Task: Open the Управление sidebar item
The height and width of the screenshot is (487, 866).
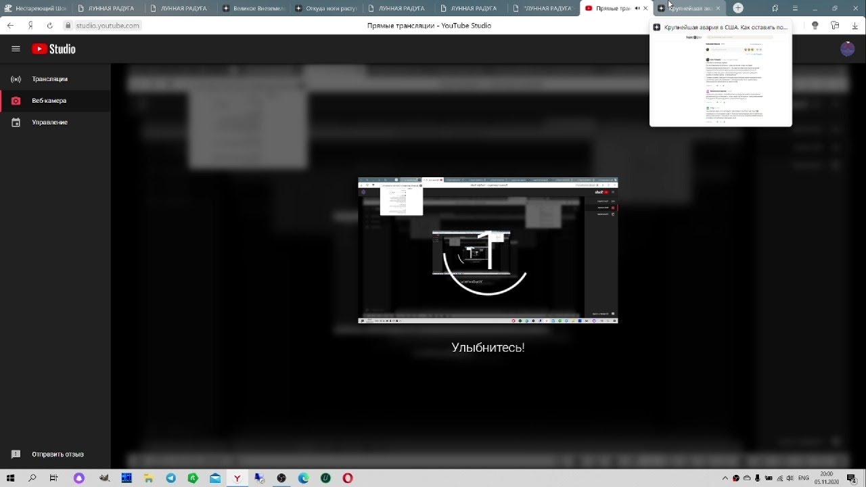Action: tap(55, 122)
